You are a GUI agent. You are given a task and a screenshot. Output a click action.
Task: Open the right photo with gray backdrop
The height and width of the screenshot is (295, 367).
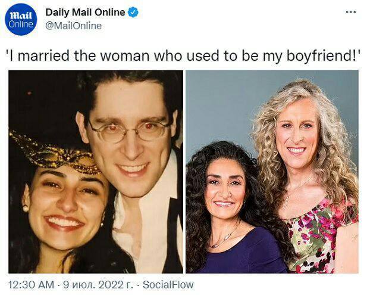272,172
